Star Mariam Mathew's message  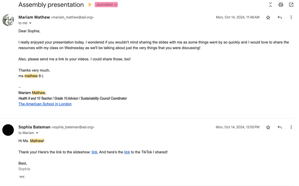click(268, 18)
